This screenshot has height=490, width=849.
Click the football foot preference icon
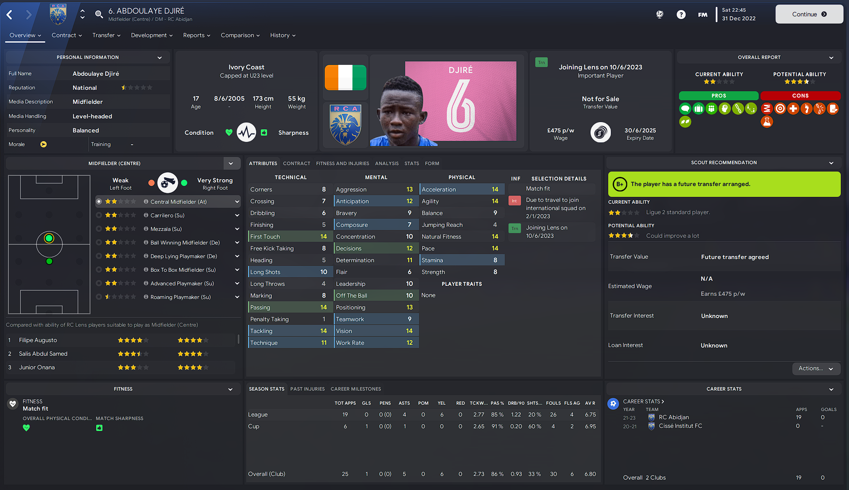[167, 183]
